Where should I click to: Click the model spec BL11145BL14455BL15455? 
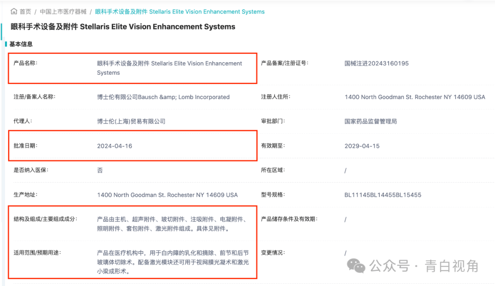(x=383, y=195)
